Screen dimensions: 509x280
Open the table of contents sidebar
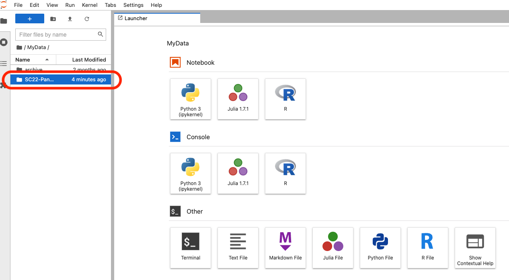4,64
